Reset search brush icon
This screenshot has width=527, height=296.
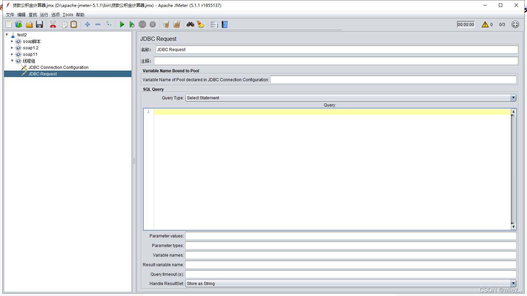201,24
